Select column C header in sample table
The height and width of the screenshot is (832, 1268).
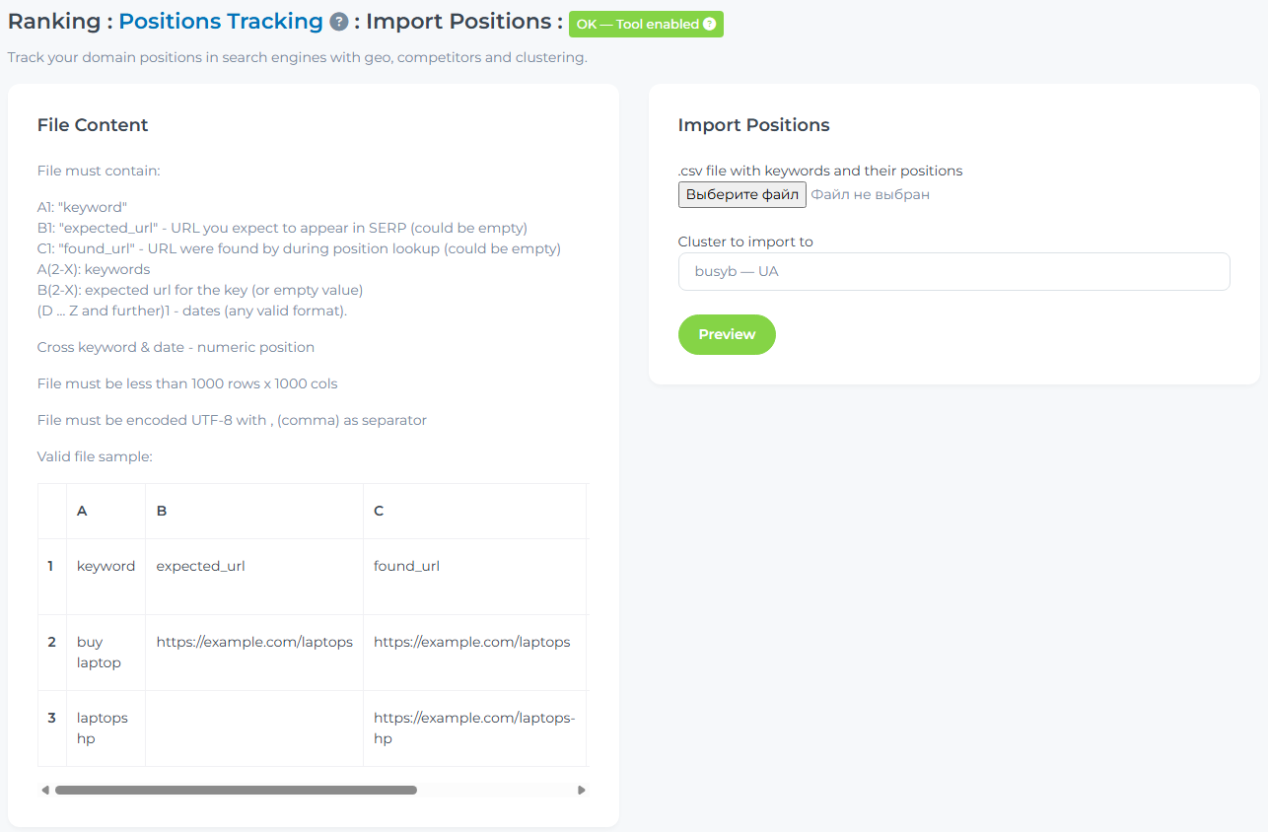click(379, 511)
